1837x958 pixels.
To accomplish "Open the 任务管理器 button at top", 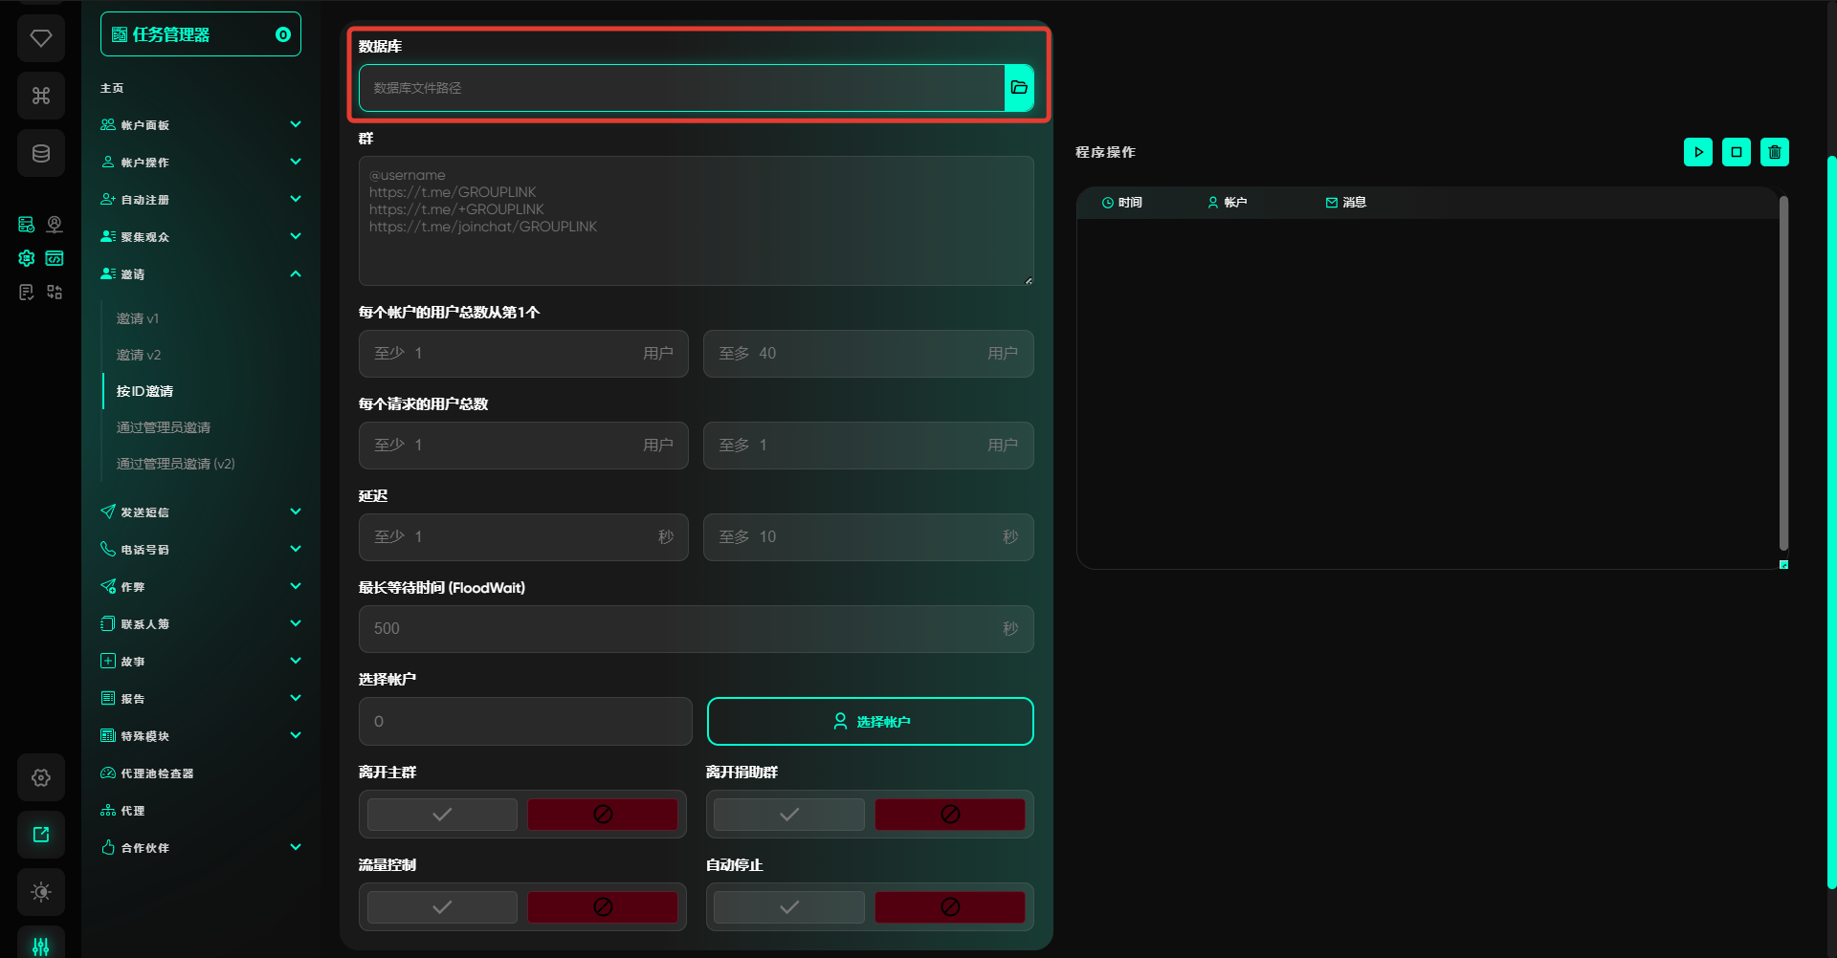I will point(201,34).
